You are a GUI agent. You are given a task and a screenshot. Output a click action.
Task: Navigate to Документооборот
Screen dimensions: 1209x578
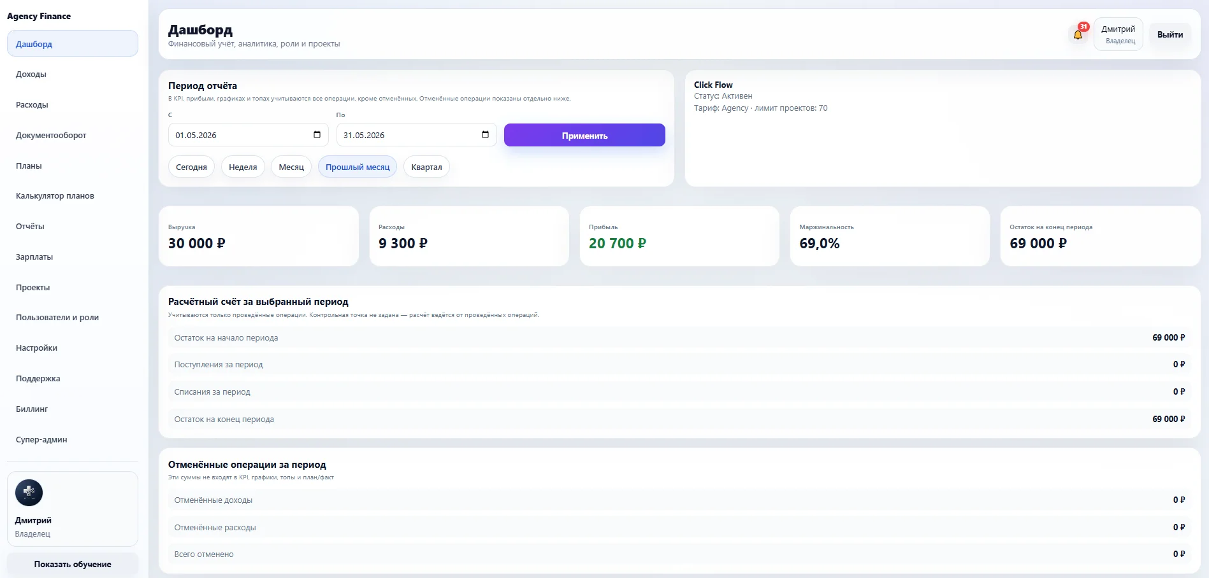pos(73,136)
